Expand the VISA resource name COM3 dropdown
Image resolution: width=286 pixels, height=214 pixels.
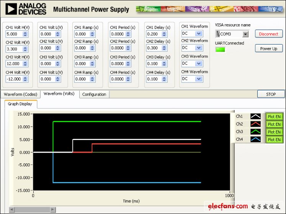(x=245, y=34)
